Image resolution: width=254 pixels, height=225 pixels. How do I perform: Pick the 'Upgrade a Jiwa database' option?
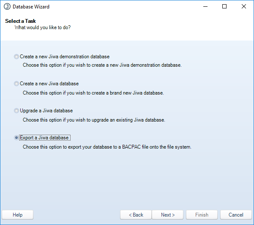pos(16,111)
